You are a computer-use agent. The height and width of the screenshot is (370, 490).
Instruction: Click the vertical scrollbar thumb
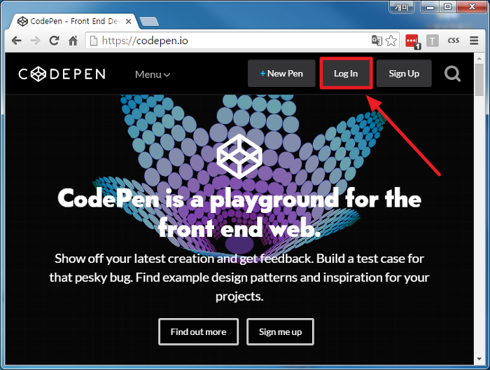(x=479, y=80)
